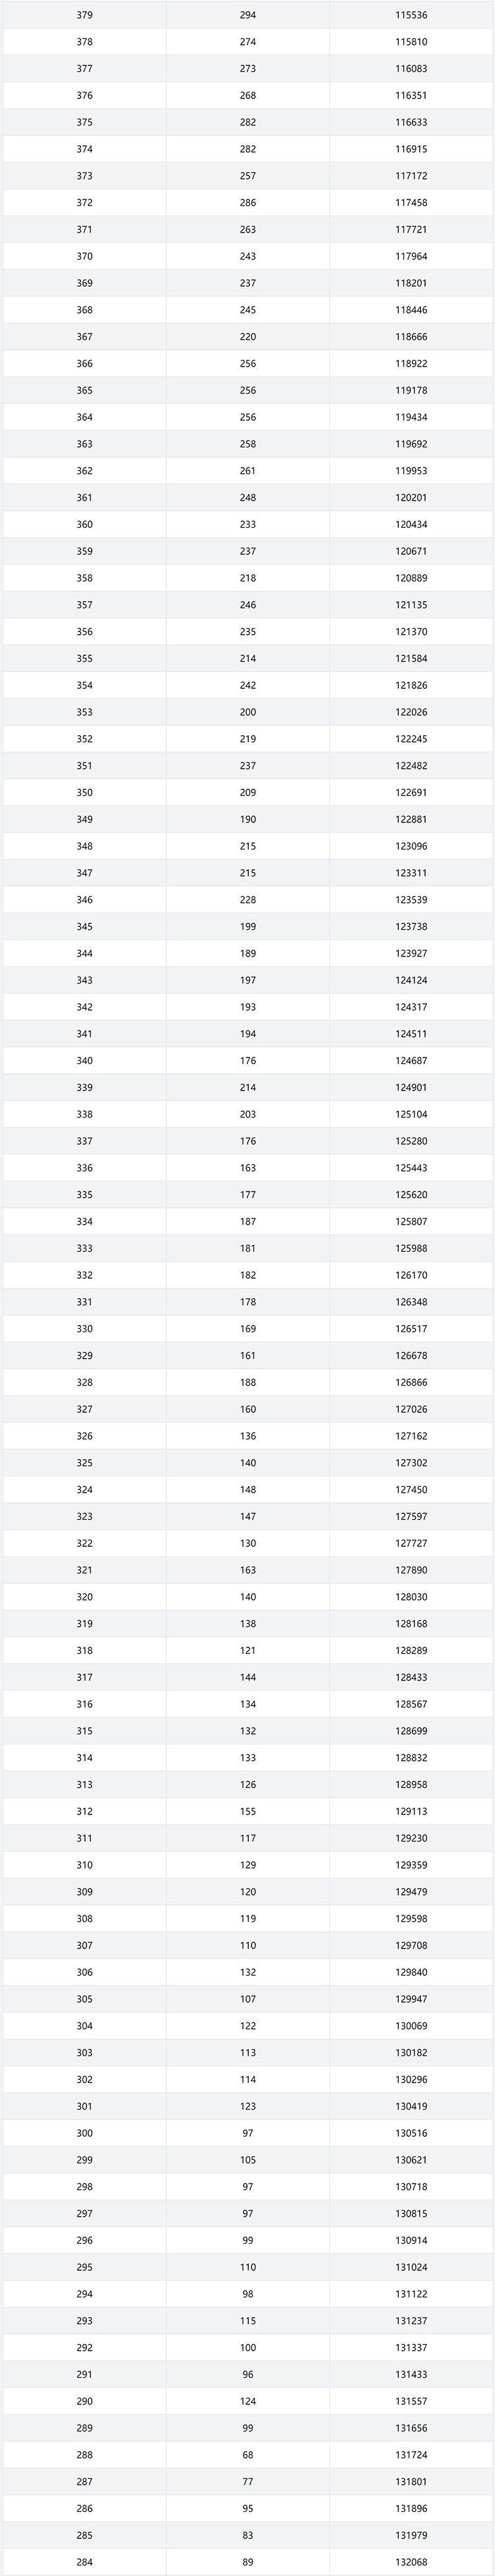Click the last cumulative value 132068
Image resolution: width=495 pixels, height=2576 pixels.
411,2562
